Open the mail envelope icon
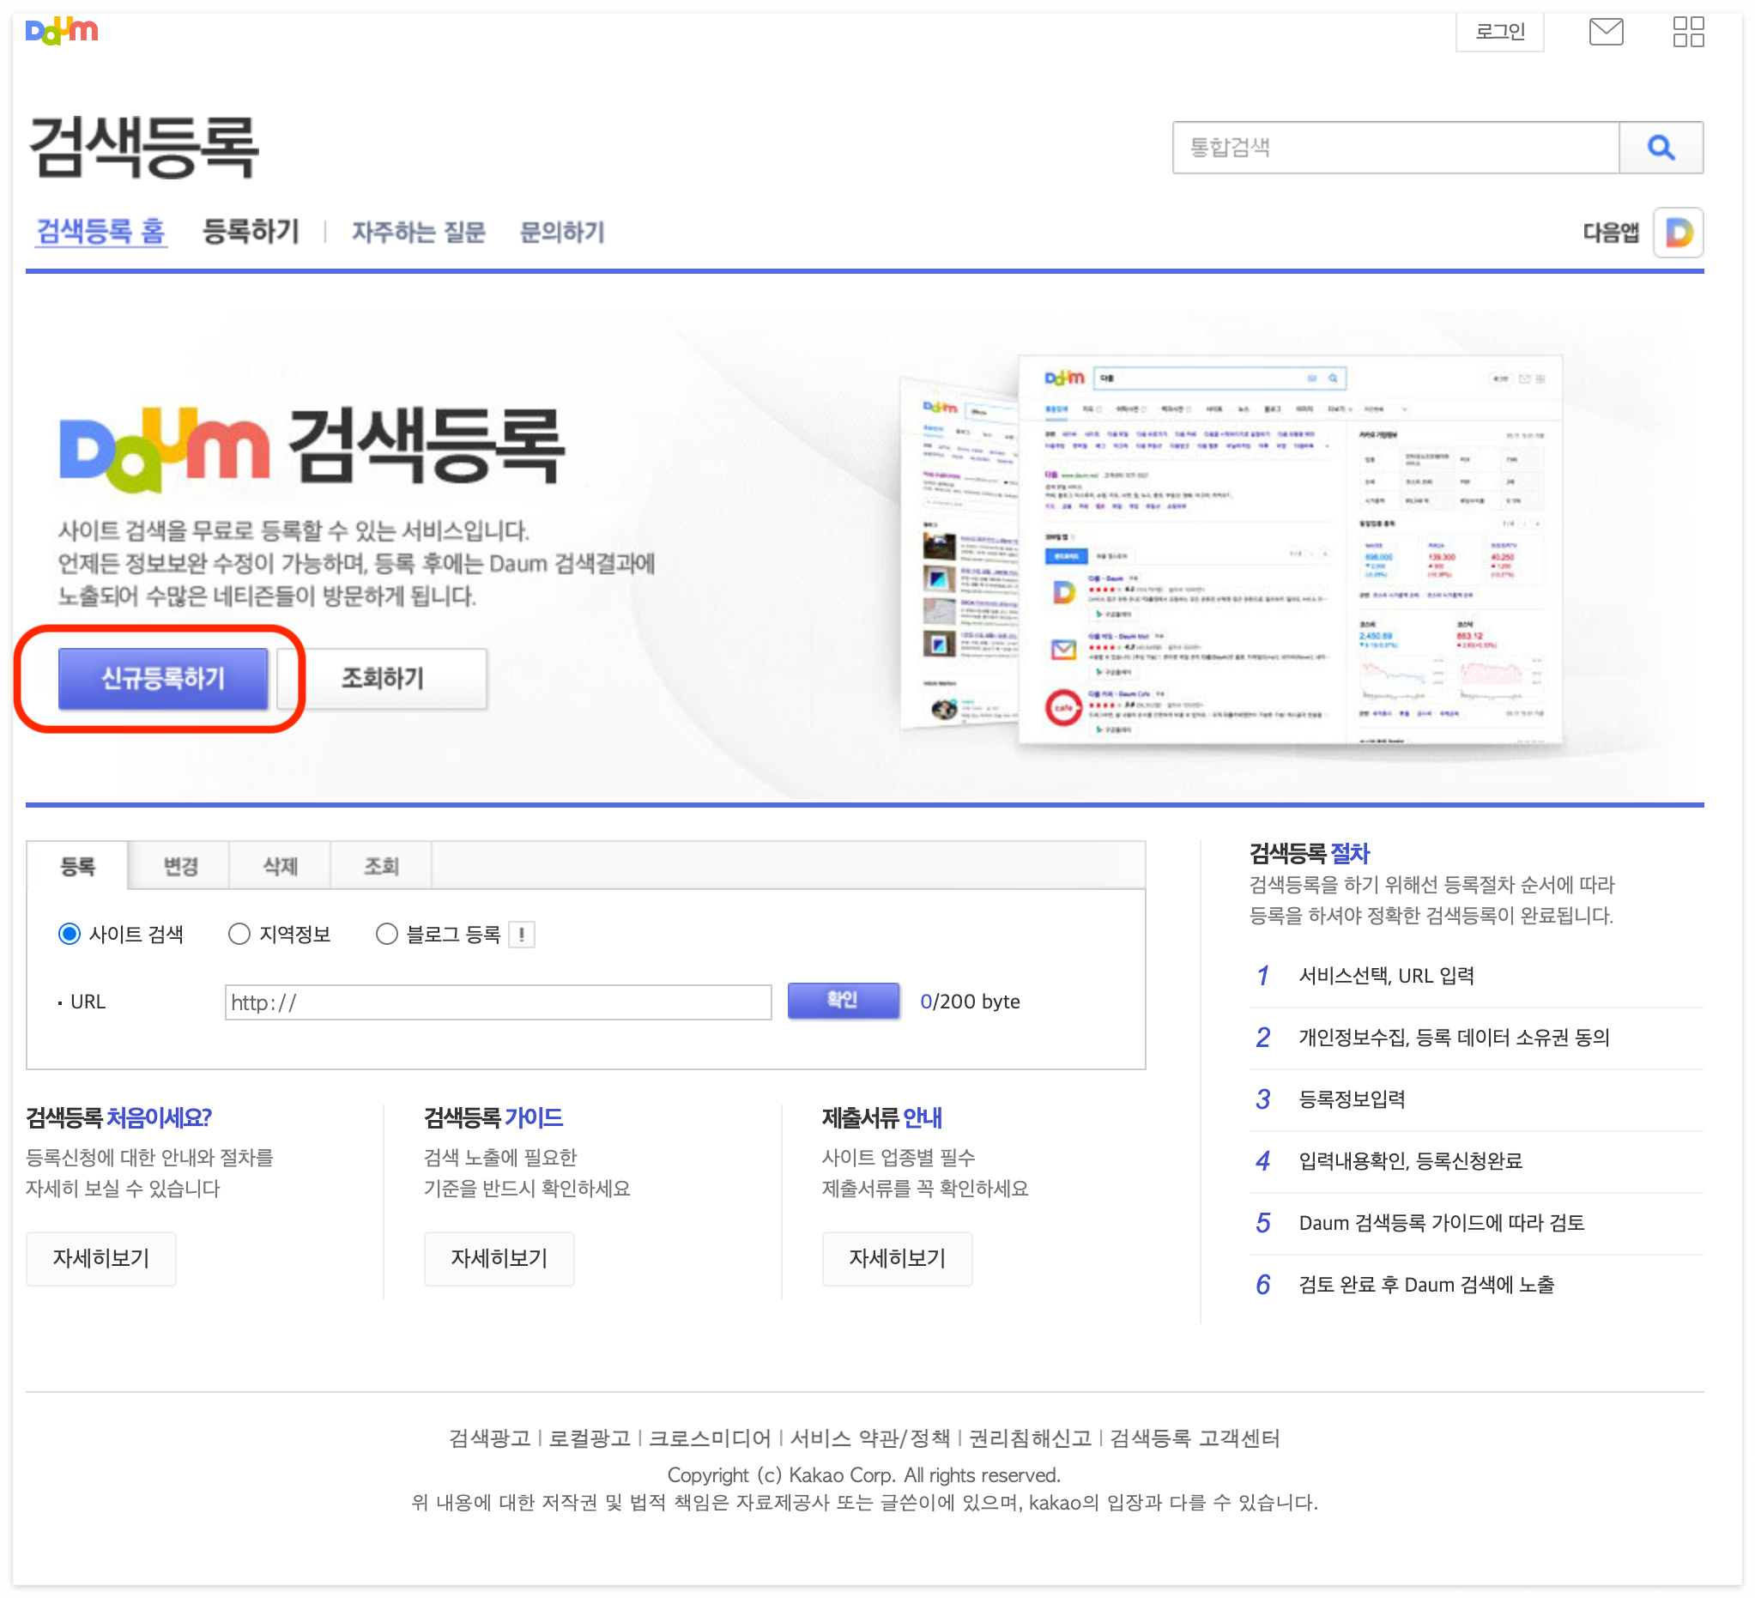 [x=1606, y=33]
